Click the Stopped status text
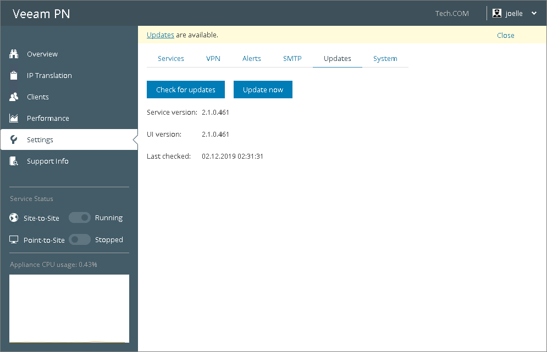The image size is (547, 352). [109, 240]
